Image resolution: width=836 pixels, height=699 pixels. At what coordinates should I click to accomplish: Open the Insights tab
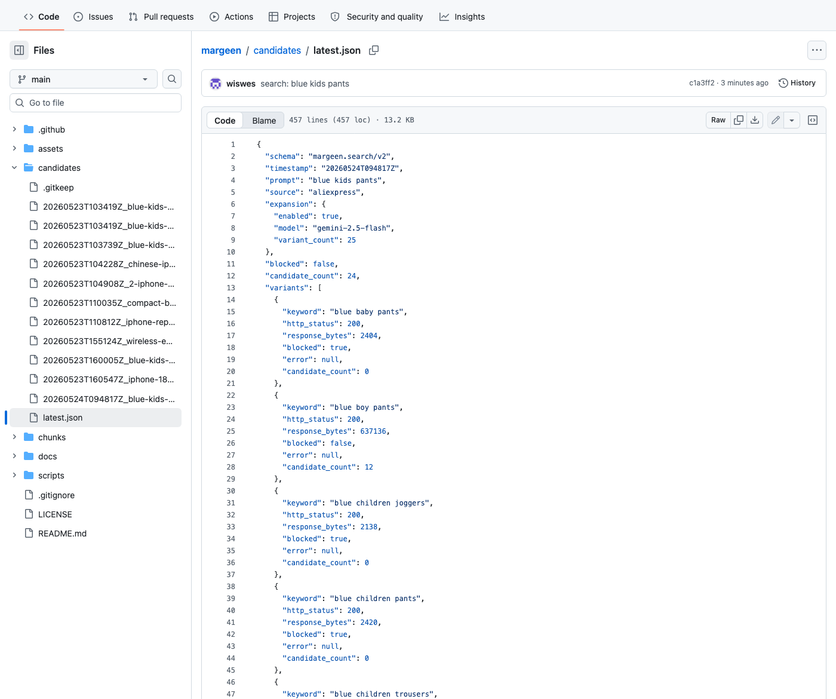(x=462, y=17)
